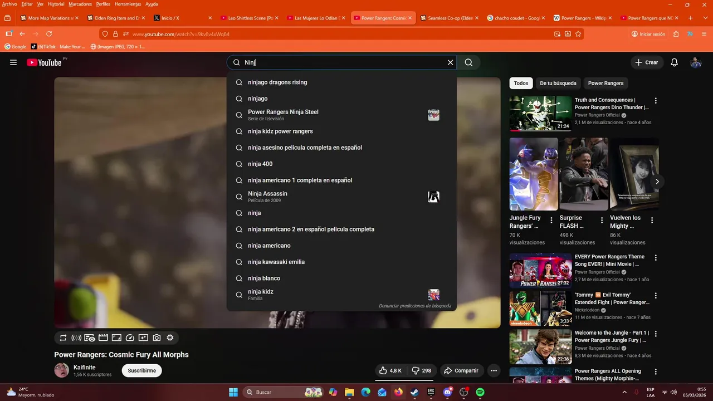Screen dimensions: 713x401
Task: Open the player toolbar settings gear
Action: click(x=170, y=338)
